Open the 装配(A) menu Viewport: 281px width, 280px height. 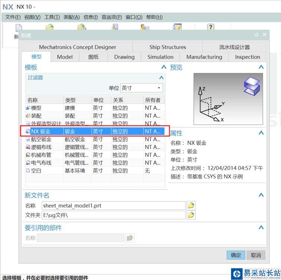pyautogui.click(x=72, y=17)
